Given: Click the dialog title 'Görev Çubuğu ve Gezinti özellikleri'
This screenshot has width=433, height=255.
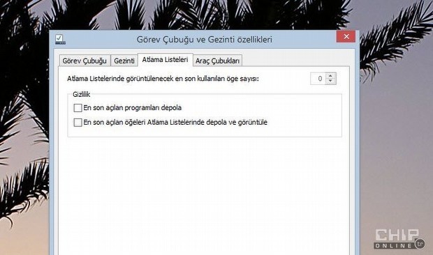Looking at the screenshot, I should click(205, 40).
